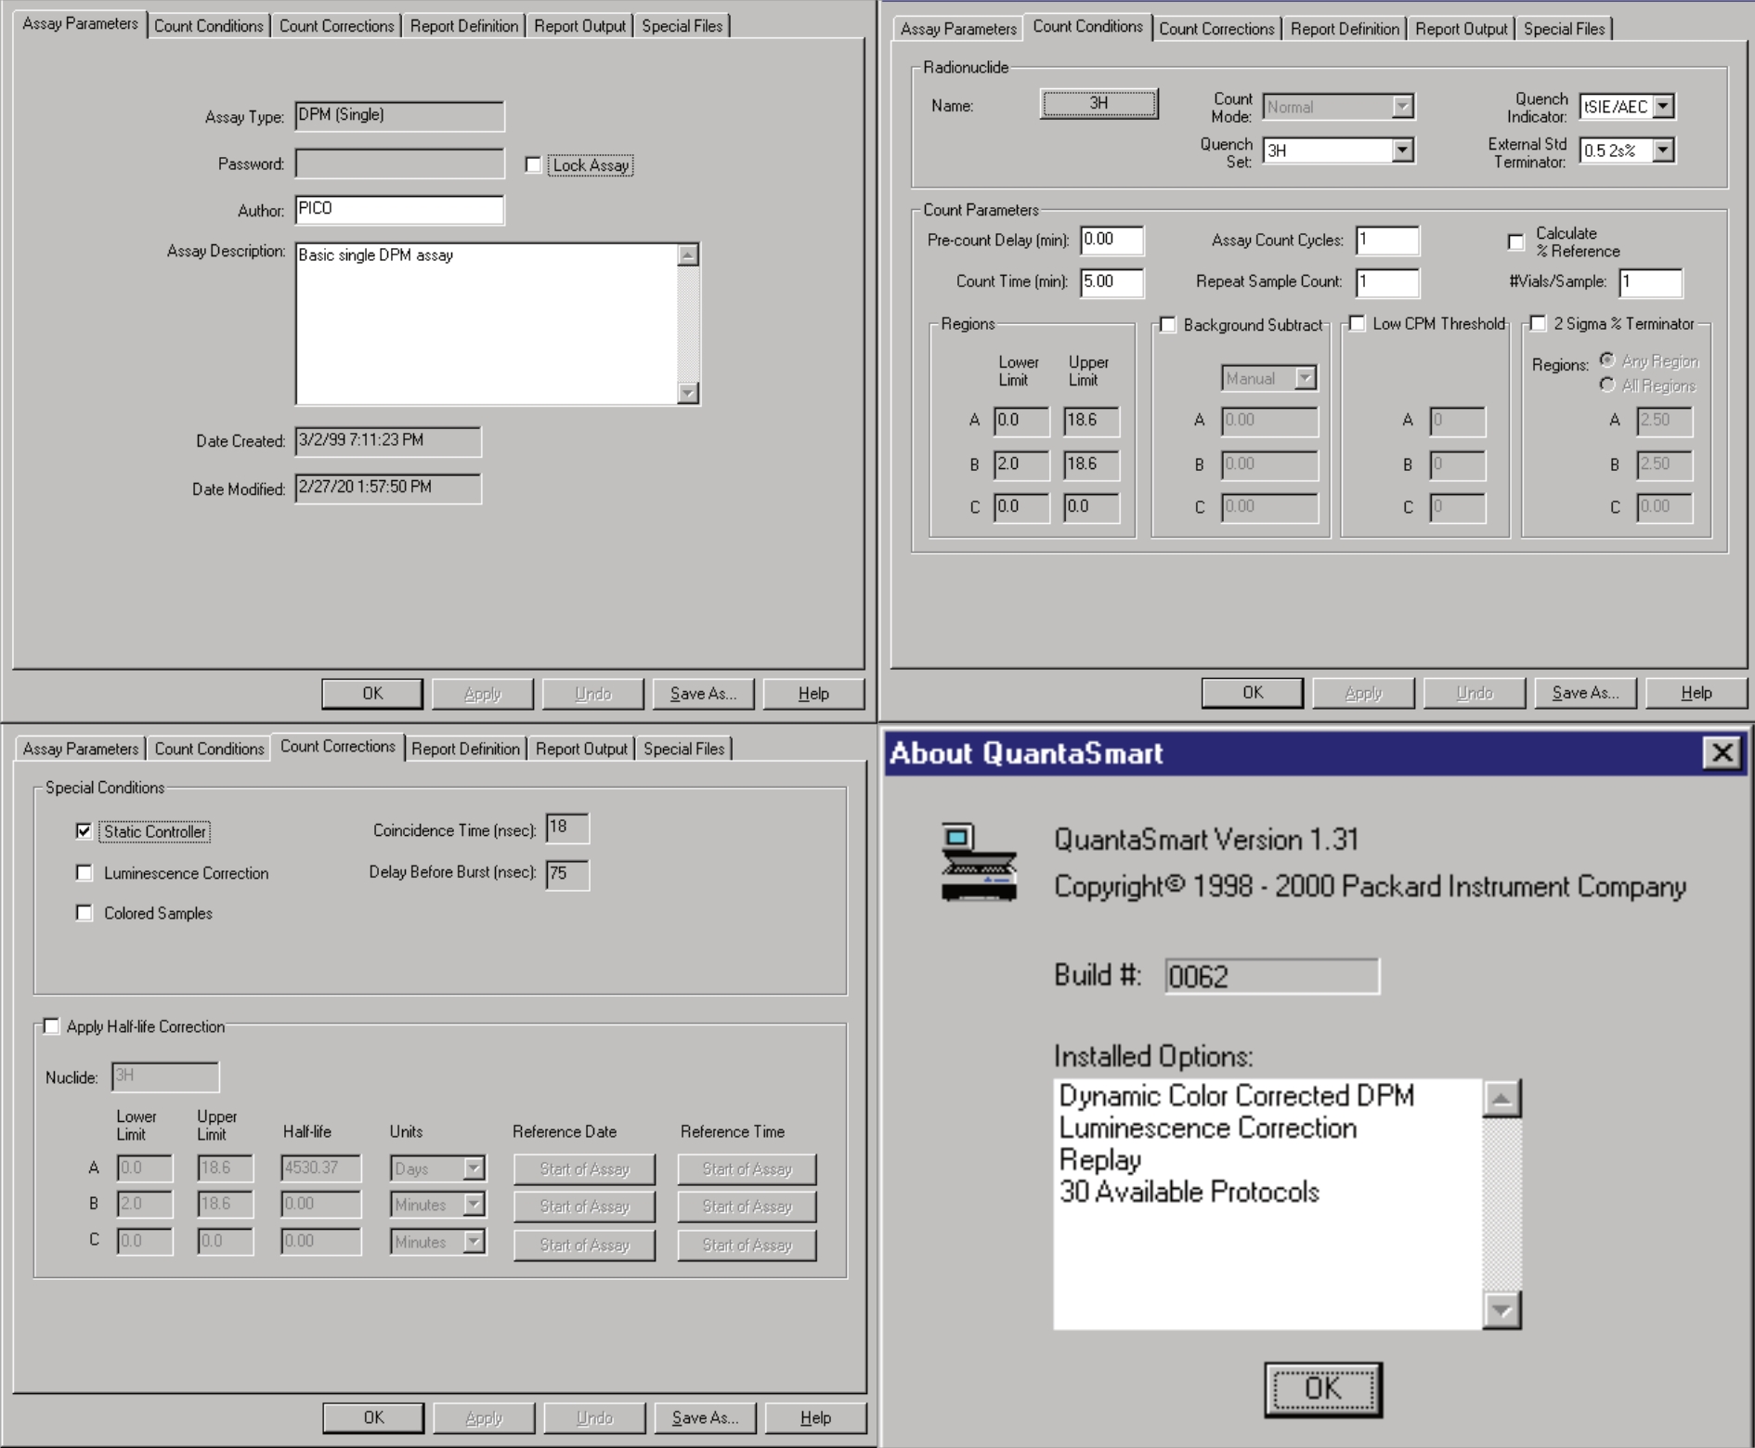Screen dimensions: 1755x1448
Task: Click the up arrow of Installed Options scrollbar
Action: [1501, 1099]
